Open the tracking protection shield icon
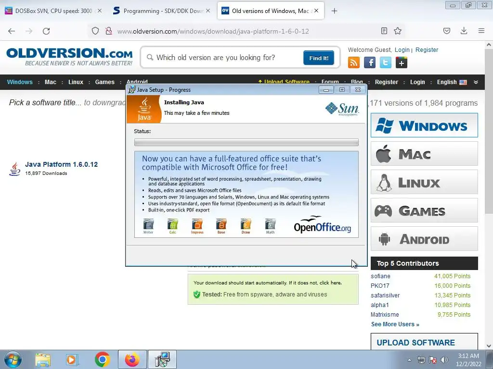The height and width of the screenshot is (369, 493). click(x=95, y=31)
